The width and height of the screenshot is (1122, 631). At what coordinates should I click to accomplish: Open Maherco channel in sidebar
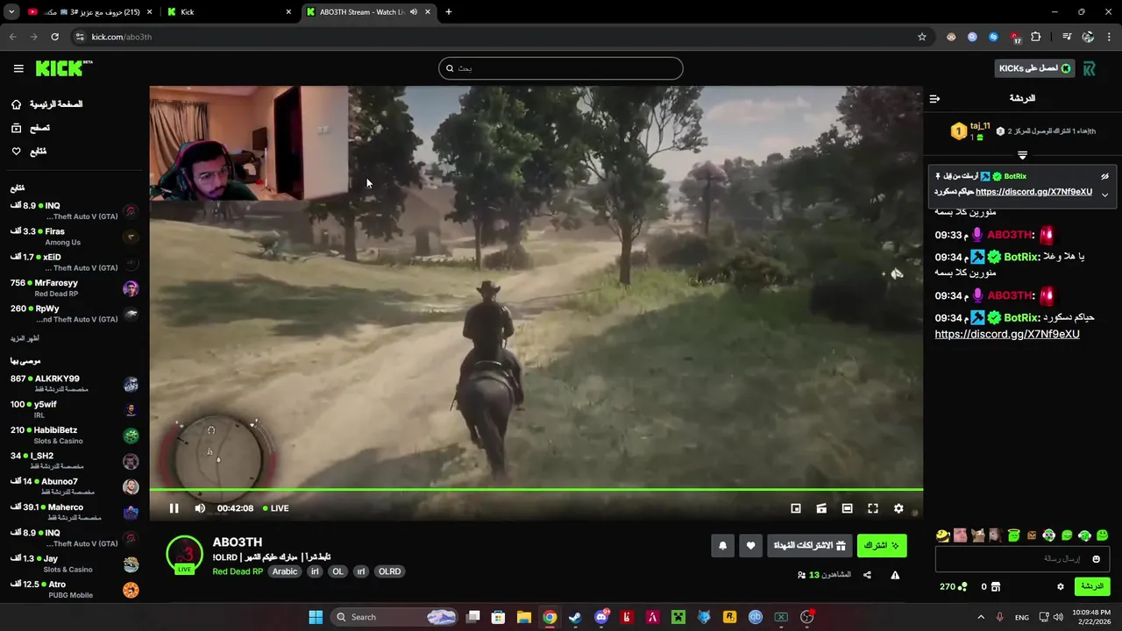point(74,512)
